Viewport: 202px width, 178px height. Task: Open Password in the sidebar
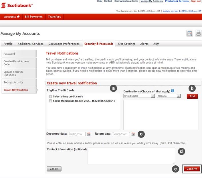click(x=19, y=54)
